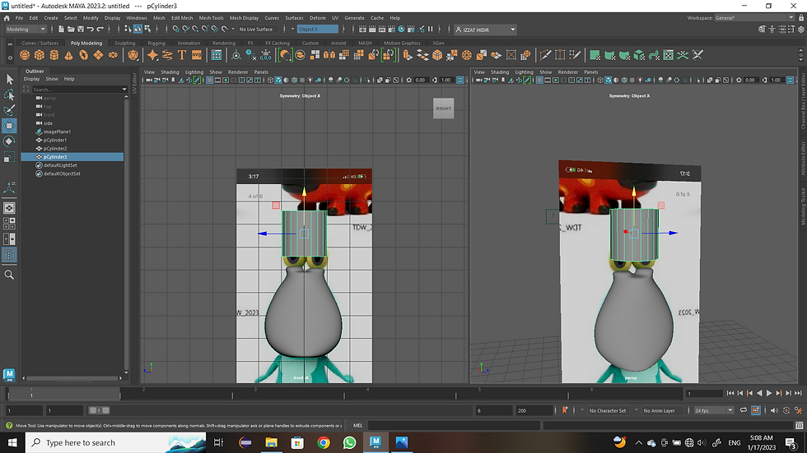The image size is (807, 453).
Task: Toggle snap to grids magnet
Action: point(176,30)
